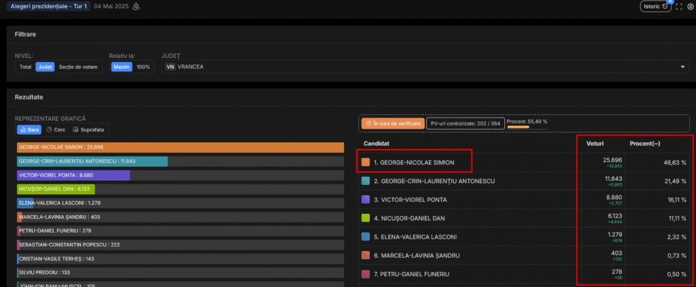Click the orange swatch beside George-Nicolae Simion
The width and height of the screenshot is (696, 287).
366,163
